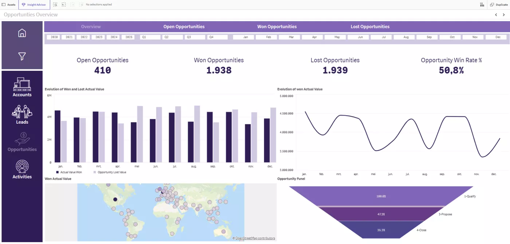Screen dimensions: 510x244
Task: Enable the 2025 year filter
Action: click(x=128, y=36)
